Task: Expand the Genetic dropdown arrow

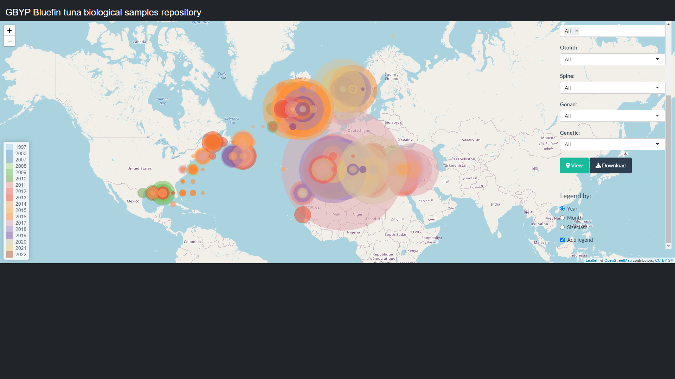Action: coord(657,144)
